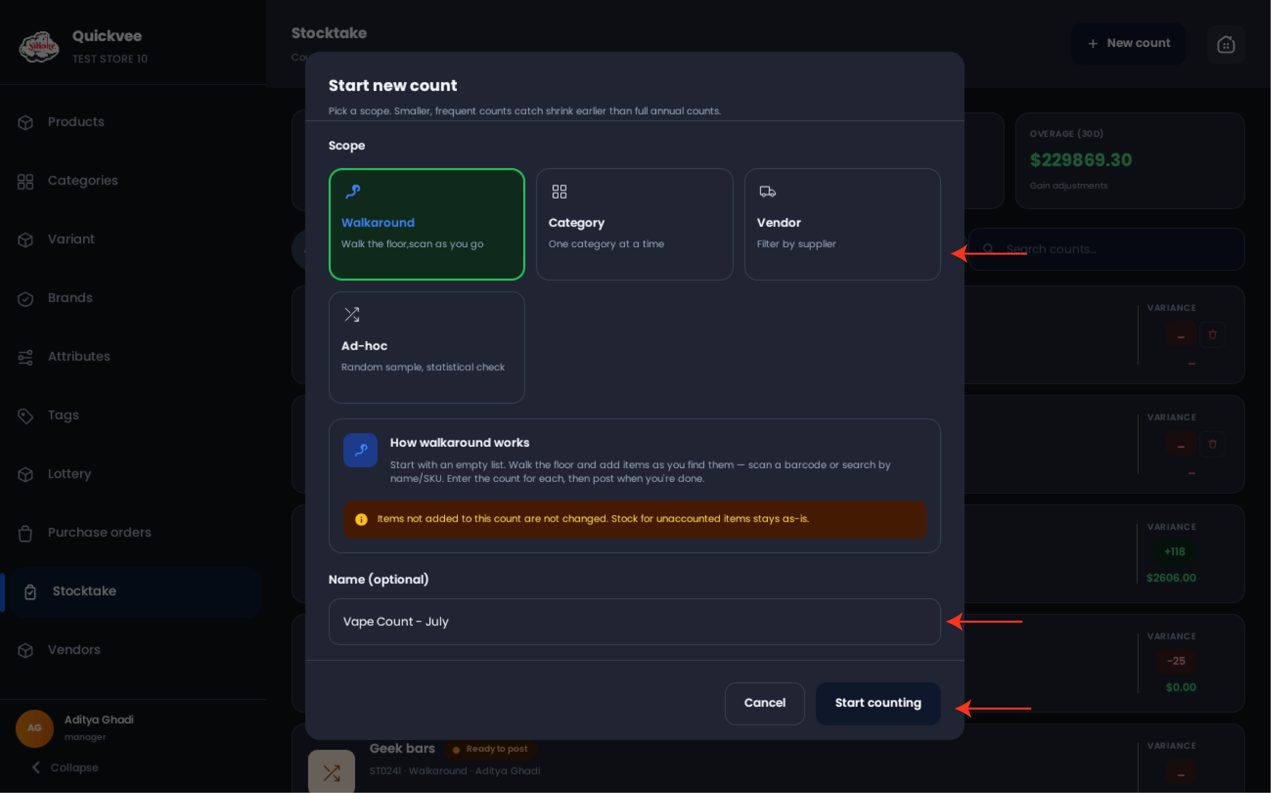Click the Quickvee store logo
1271x793 pixels.
(x=39, y=47)
